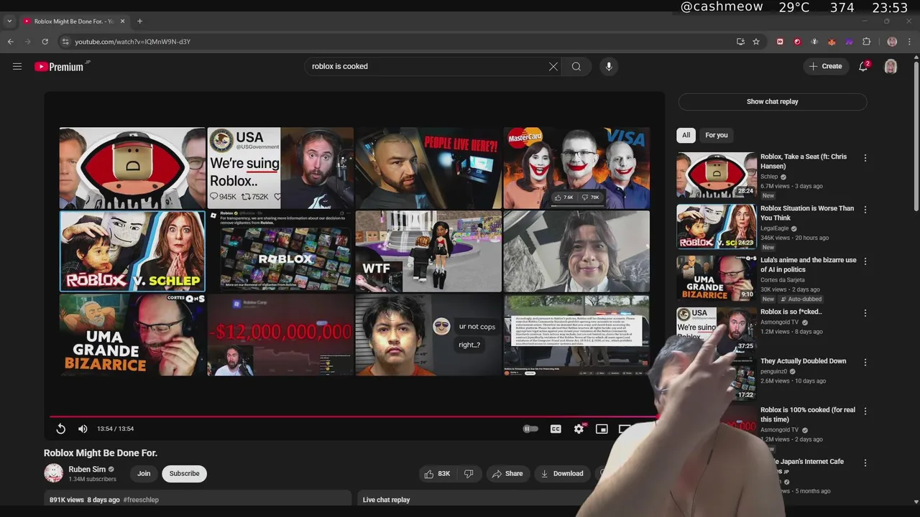This screenshot has width=920, height=517.
Task: Open options for Lula's anime video
Action: [865, 261]
